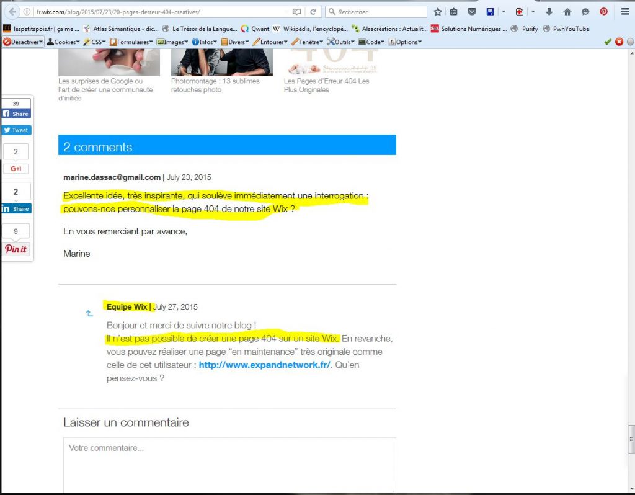Open 'Photomontage : 13 sublimes' related article

click(215, 85)
